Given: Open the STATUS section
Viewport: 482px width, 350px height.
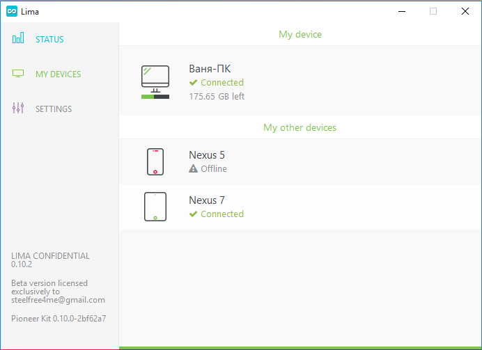Looking at the screenshot, I should click(x=49, y=39).
